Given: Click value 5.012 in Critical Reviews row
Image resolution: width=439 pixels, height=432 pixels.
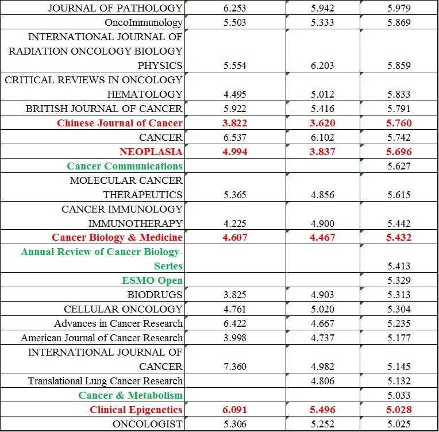Looking at the screenshot, I should [322, 94].
